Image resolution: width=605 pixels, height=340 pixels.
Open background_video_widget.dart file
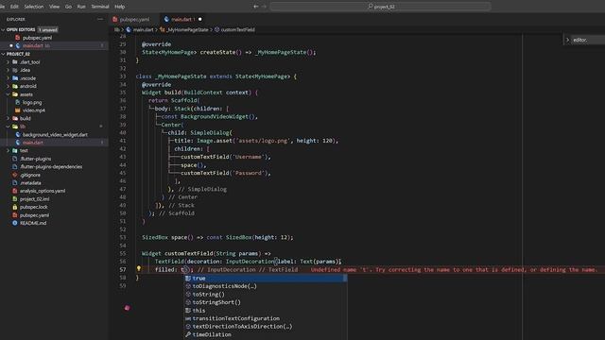click(55, 134)
